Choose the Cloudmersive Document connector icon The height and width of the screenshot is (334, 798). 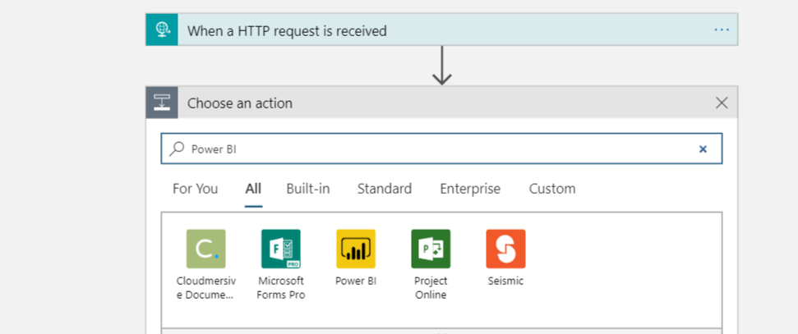205,249
